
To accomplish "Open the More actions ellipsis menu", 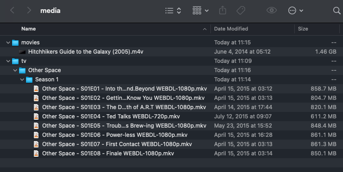I will pos(296,11).
